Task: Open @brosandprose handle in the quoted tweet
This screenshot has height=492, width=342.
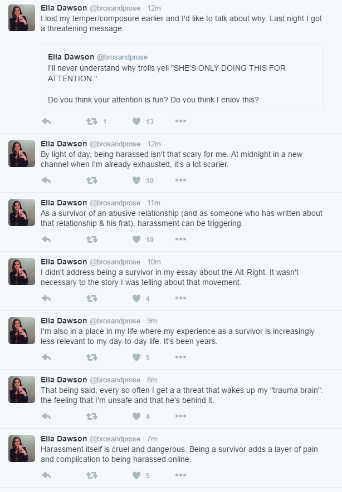Action: pos(122,57)
